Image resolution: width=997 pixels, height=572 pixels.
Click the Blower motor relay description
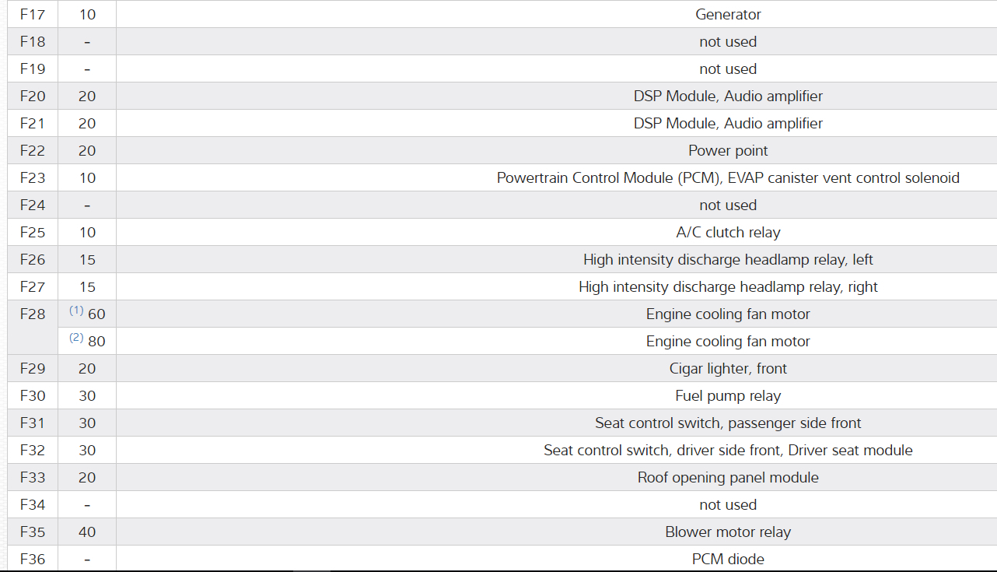tap(728, 532)
